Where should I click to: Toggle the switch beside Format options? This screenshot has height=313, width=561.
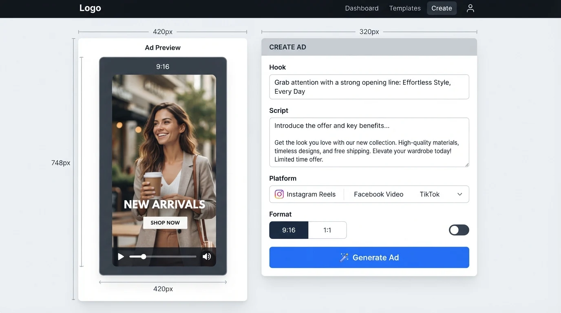click(x=459, y=230)
